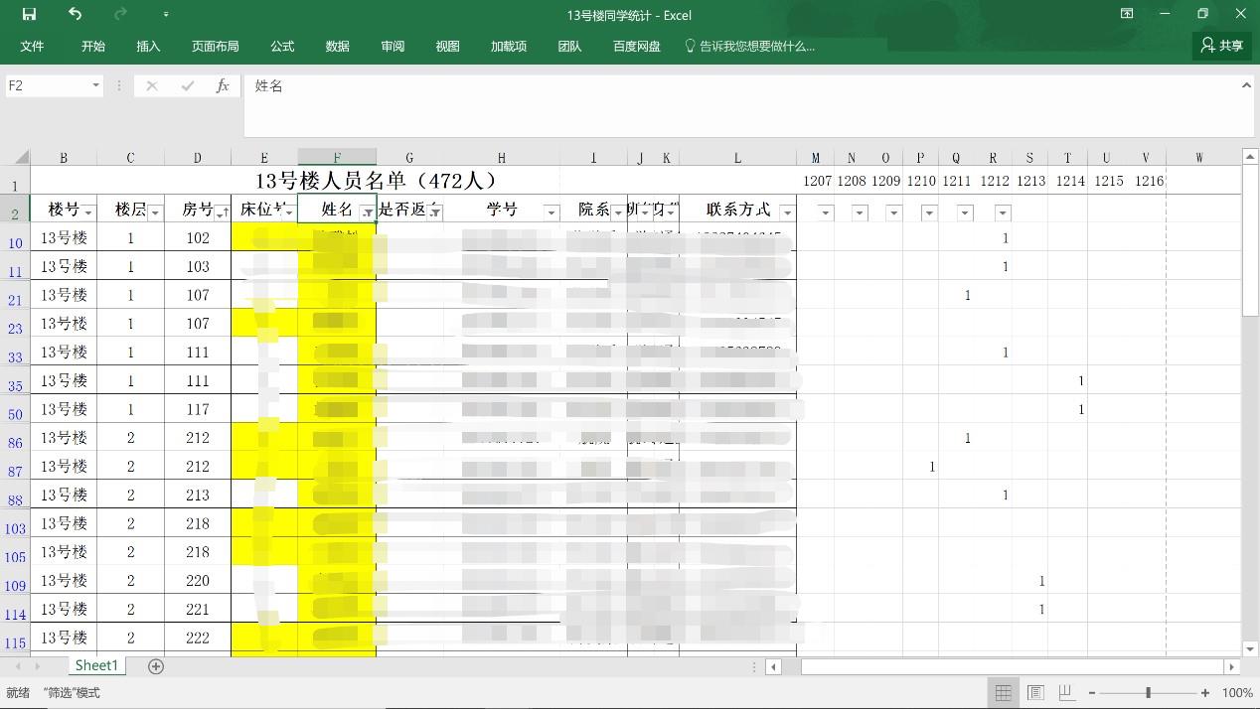This screenshot has width=1260, height=709.
Task: Click the Insert Function fx icon
Action: [x=223, y=86]
